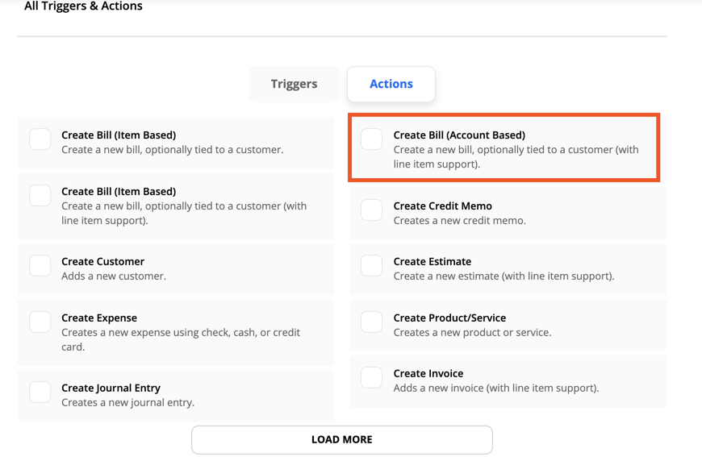The image size is (702, 457).
Task: Click the icon box next to Create Expense
Action: (40, 322)
